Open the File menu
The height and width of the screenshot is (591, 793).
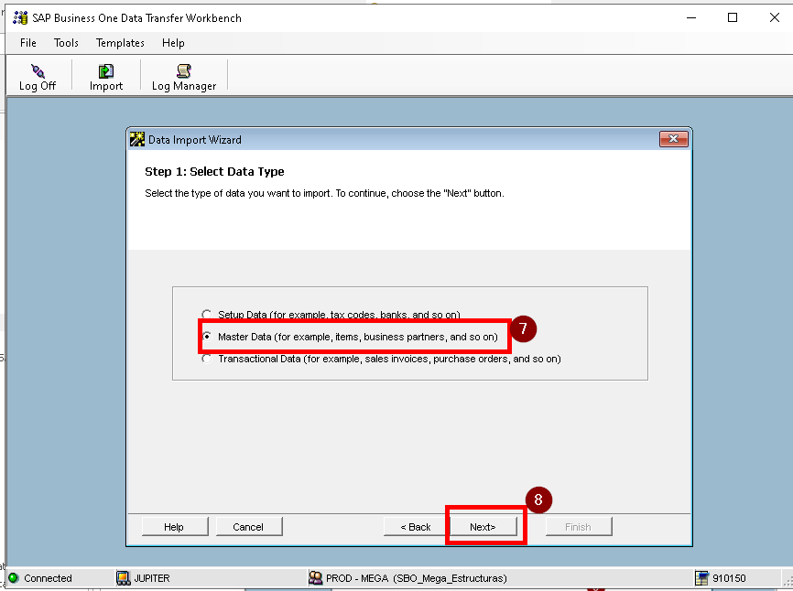27,43
